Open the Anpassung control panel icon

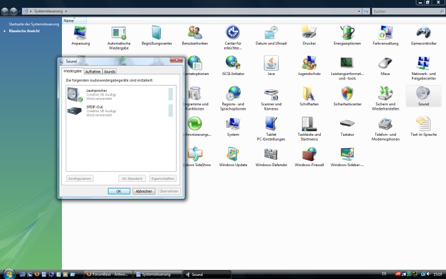[81, 35]
